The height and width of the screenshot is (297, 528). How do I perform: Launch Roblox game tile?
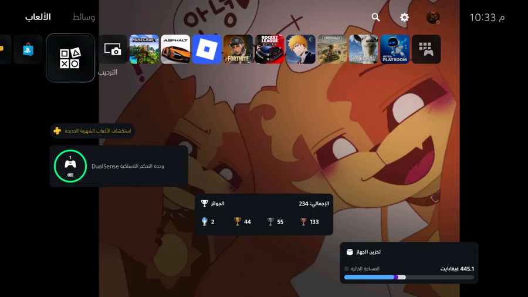point(207,49)
